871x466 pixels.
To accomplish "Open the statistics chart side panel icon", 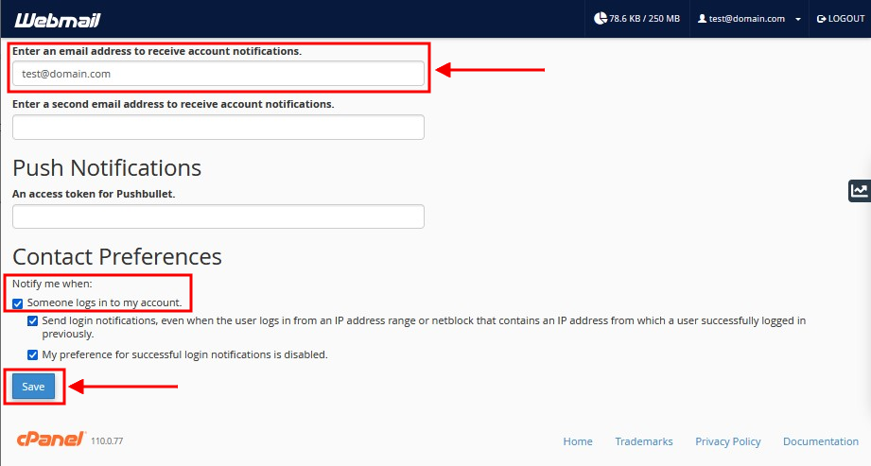I will pos(859,191).
